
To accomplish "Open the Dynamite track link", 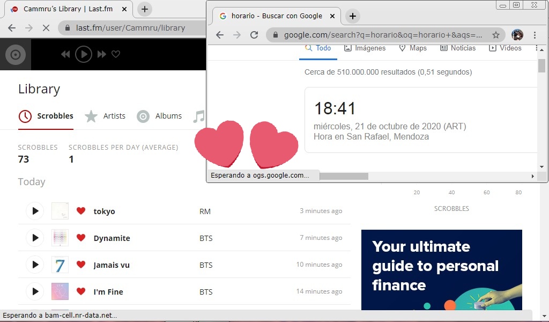I will [112, 238].
